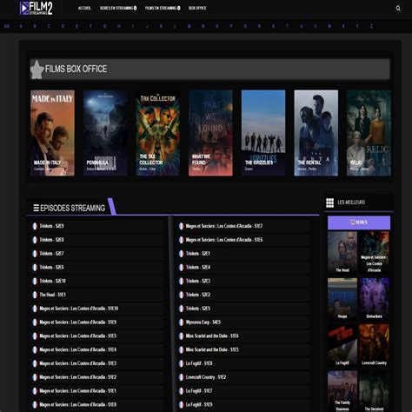Screen dimensions: 412x412
Task: Open The Grizzlies movie poster
Action: coord(263,133)
